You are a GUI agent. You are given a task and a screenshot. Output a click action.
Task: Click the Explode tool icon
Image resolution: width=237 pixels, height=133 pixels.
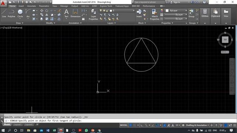click(x=59, y=15)
